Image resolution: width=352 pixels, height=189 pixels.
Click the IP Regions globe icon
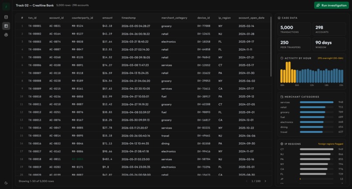pyautogui.click(x=282, y=144)
